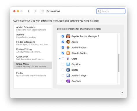Viewport: 137px width, 111px height.
Task: Click the Acorn app icon
Action: tap(68, 42)
